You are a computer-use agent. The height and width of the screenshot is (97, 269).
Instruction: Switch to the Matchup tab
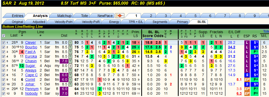coord(64,16)
